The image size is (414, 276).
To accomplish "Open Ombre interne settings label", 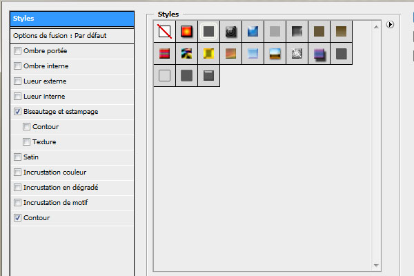I will coord(46,66).
